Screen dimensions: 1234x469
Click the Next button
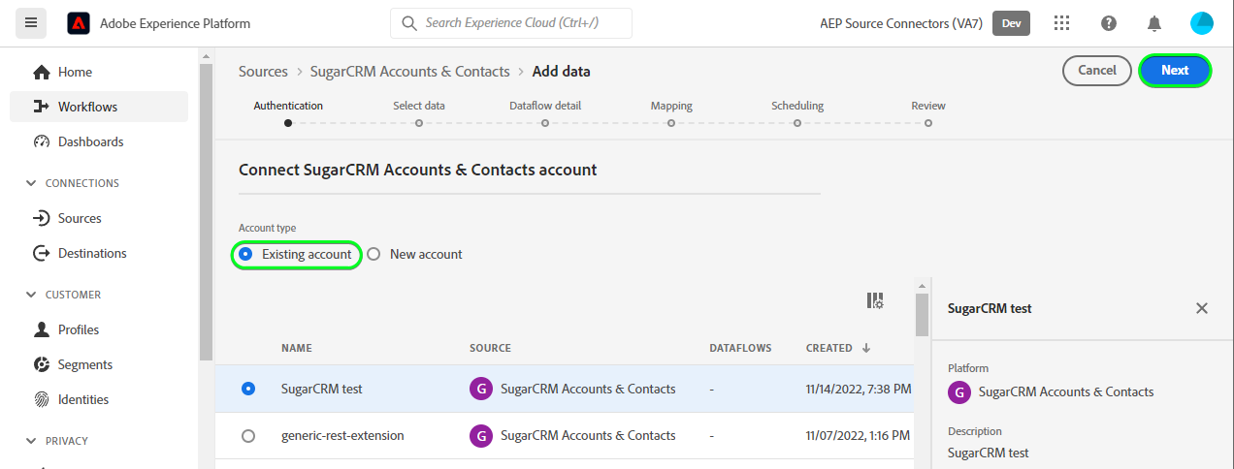tap(1175, 70)
